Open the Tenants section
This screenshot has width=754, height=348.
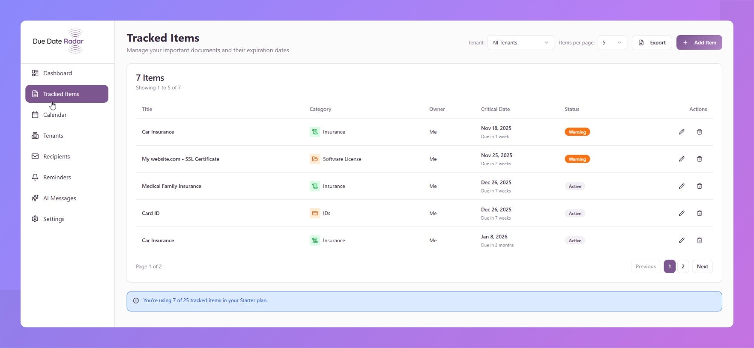(67, 136)
